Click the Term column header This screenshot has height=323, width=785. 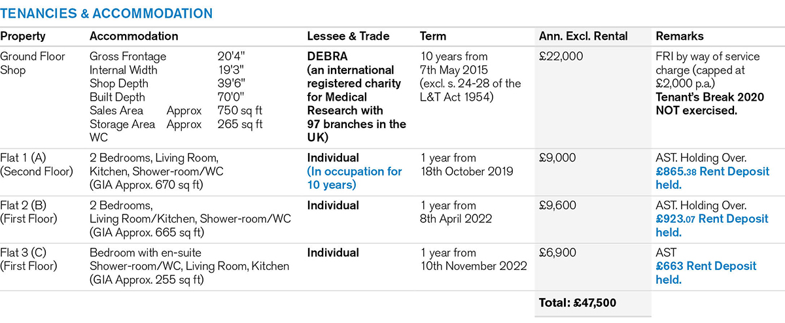(x=433, y=37)
